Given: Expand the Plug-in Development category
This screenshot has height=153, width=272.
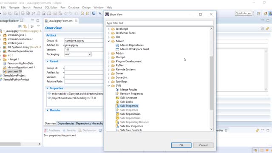Looking at the screenshot, I should pyautogui.click(x=109, y=61).
